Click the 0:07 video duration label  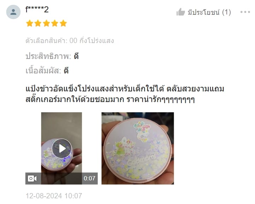point(89,178)
